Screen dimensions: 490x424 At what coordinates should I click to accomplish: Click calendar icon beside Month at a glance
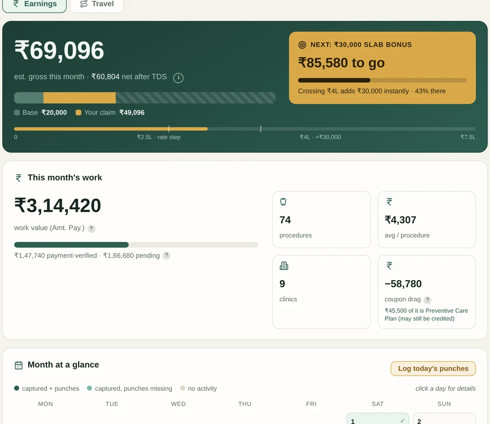point(19,365)
